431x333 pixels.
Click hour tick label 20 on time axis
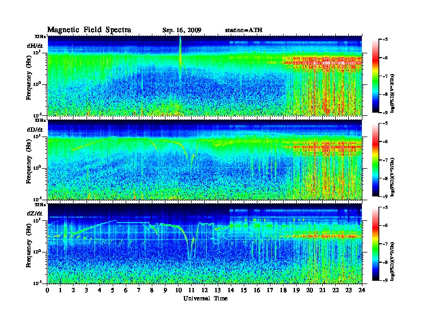click(309, 291)
